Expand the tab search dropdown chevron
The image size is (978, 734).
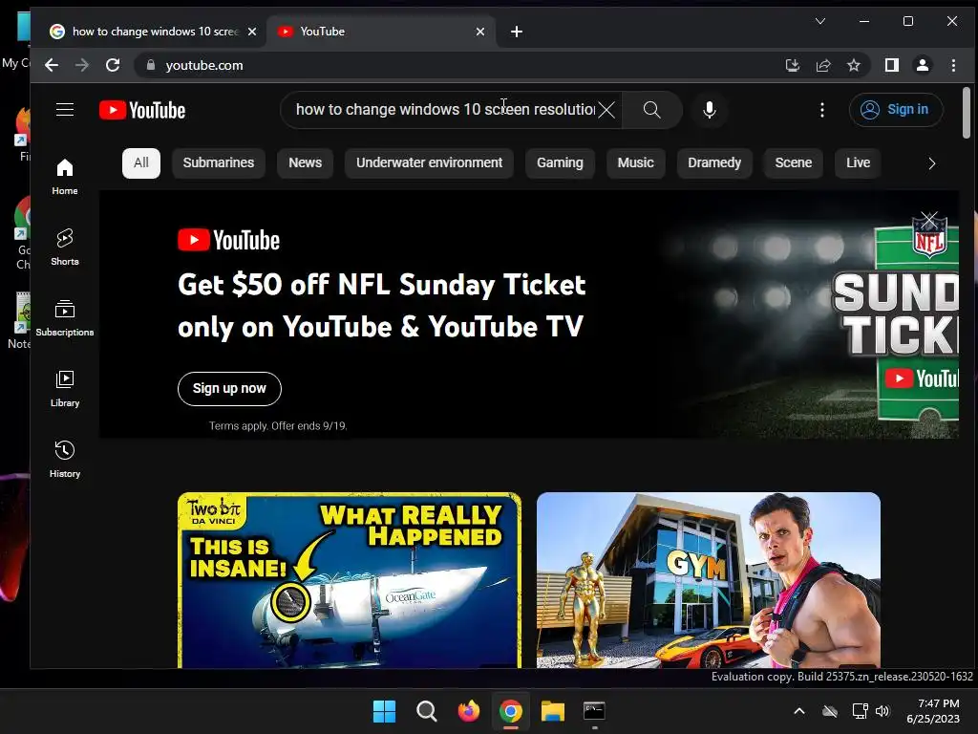tap(820, 21)
